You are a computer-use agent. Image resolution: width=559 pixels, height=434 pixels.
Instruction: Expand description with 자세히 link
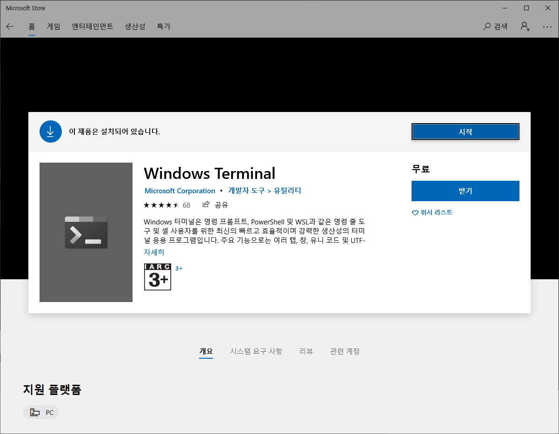[154, 252]
